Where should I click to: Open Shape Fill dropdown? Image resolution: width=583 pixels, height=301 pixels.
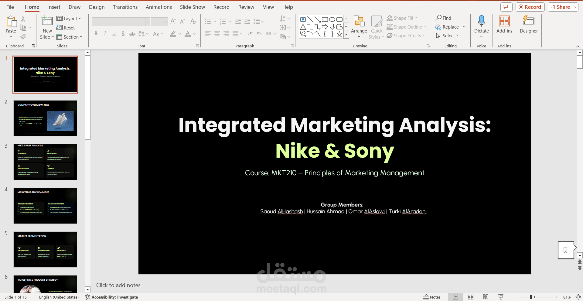pyautogui.click(x=402, y=18)
